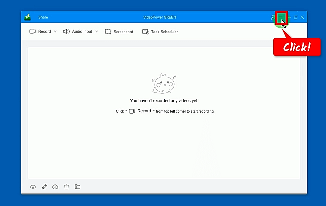Toggle the preview eye icon
The width and height of the screenshot is (326, 206).
tap(33, 187)
